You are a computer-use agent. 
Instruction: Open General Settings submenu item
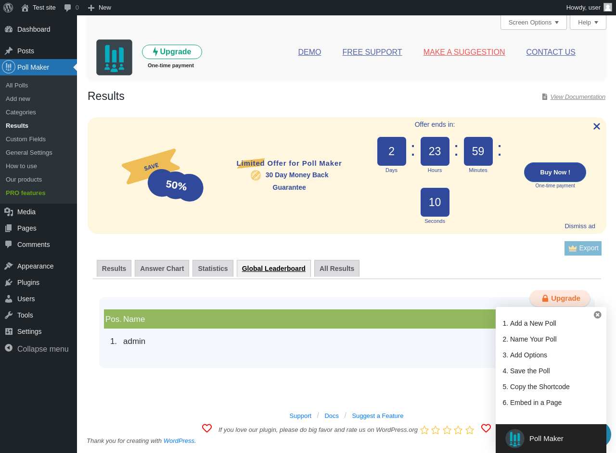click(38, 153)
